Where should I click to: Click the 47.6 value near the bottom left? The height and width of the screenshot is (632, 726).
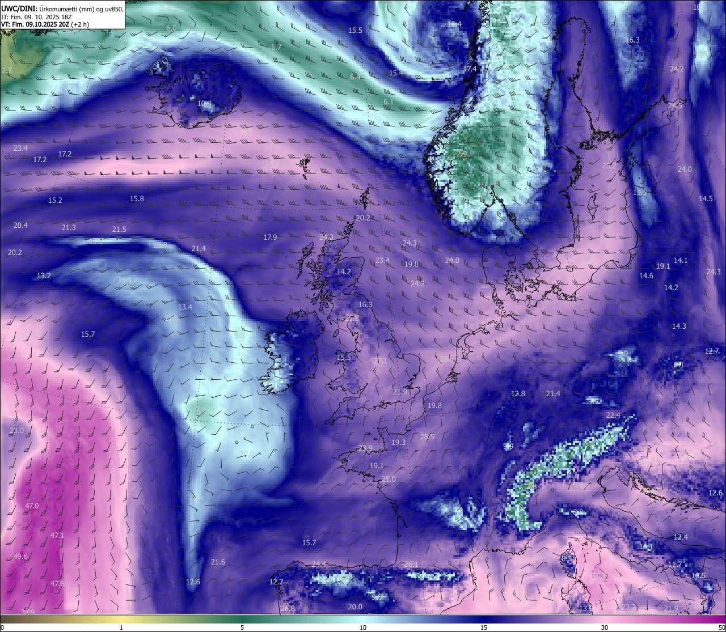pos(57,583)
